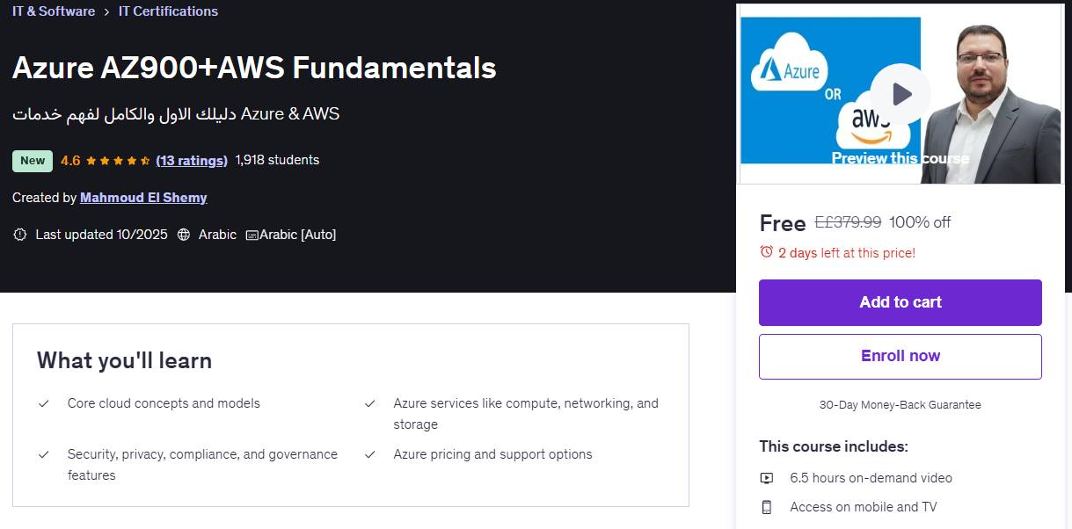
Task: Open the IT & Software breadcrumb
Action: tap(54, 11)
